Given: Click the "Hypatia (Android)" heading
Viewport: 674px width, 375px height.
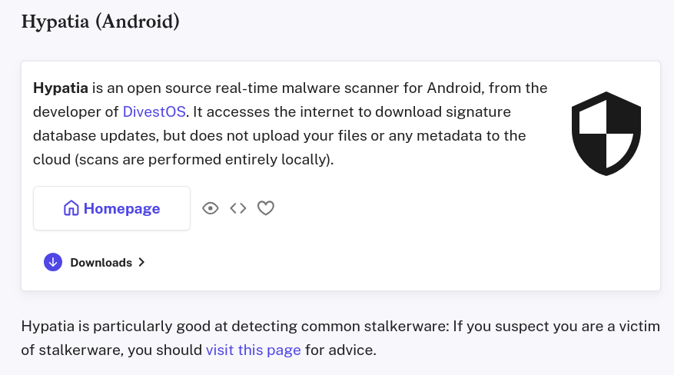Looking at the screenshot, I should pos(101,21).
